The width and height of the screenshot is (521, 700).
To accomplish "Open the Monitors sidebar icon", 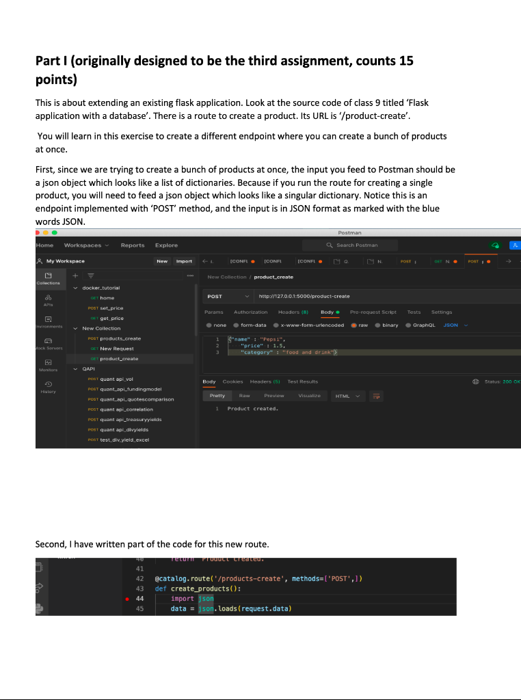I will pyautogui.click(x=49, y=365).
